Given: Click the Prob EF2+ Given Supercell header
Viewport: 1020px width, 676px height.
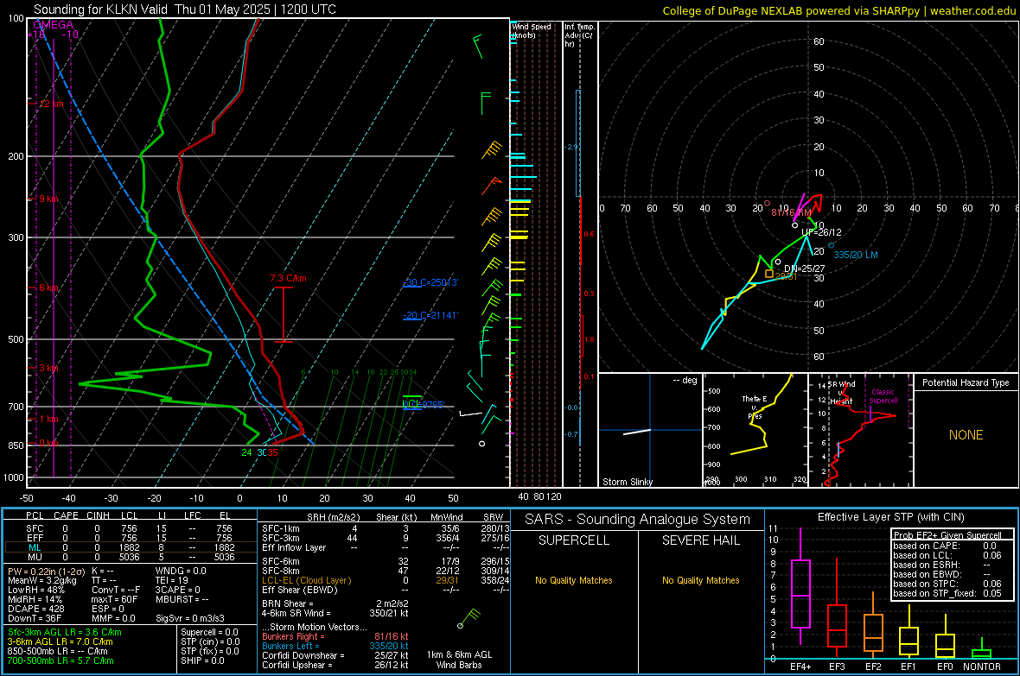Looking at the screenshot, I should click(x=947, y=535).
